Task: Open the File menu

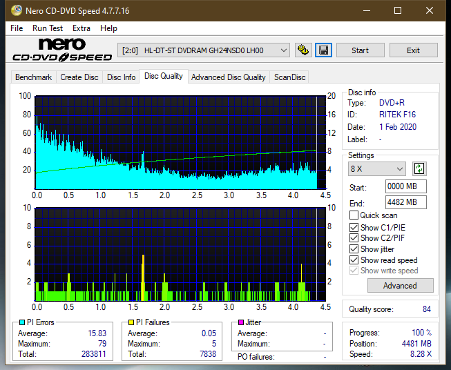Action: point(17,28)
